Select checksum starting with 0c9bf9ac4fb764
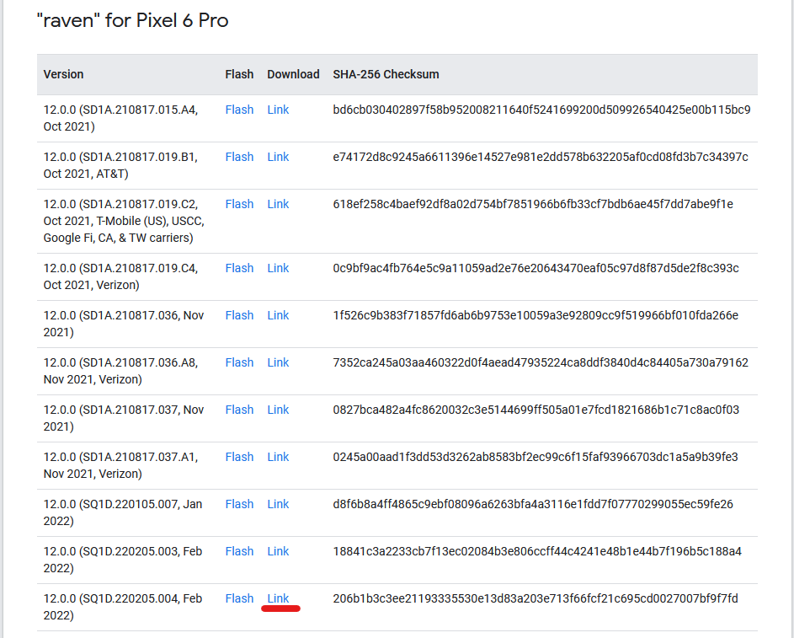 536,267
